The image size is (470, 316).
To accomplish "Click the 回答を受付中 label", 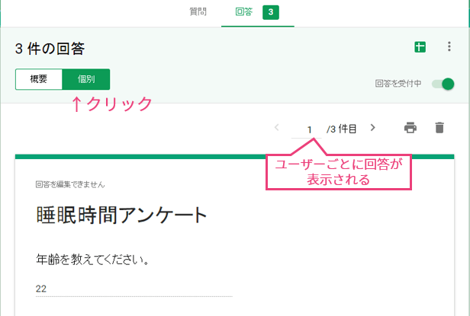I will tap(398, 84).
